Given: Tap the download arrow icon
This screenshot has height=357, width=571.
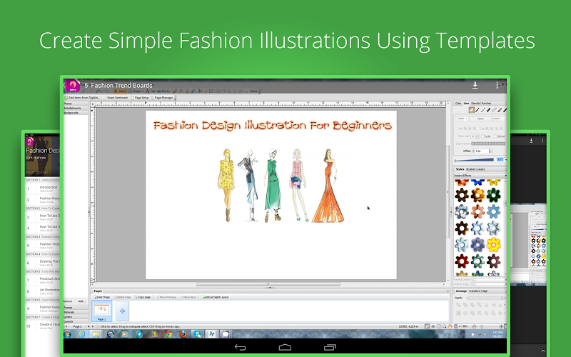Looking at the screenshot, I should coord(475,86).
